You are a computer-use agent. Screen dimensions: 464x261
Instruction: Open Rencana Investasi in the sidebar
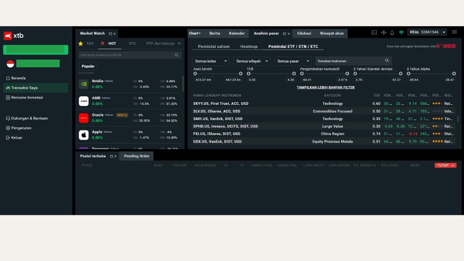pyautogui.click(x=24, y=97)
